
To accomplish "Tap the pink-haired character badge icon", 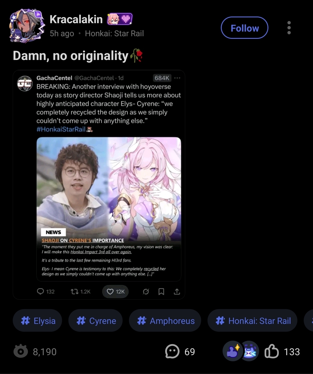I will click(113, 19).
